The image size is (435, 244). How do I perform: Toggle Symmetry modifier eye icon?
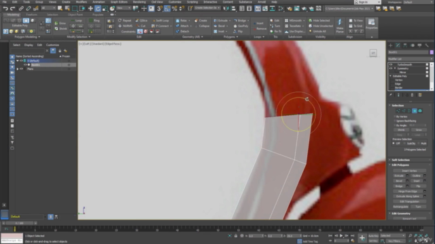coord(391,68)
